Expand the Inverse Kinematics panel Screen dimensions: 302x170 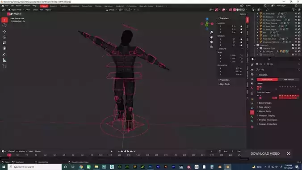click(x=268, y=120)
